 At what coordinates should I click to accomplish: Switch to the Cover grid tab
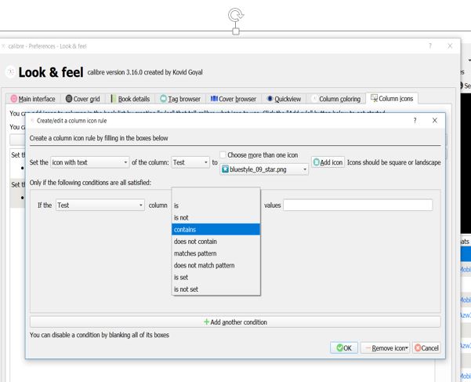tap(82, 99)
